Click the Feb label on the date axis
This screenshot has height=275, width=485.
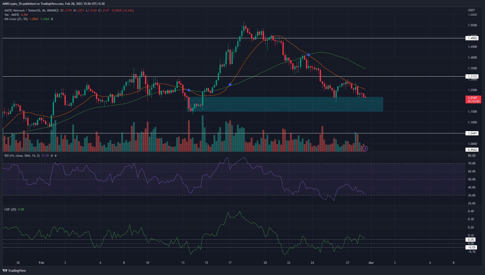41,263
